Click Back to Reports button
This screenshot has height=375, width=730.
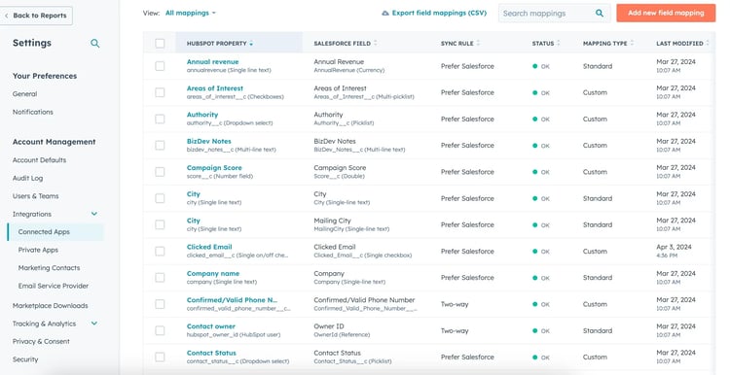click(x=36, y=16)
